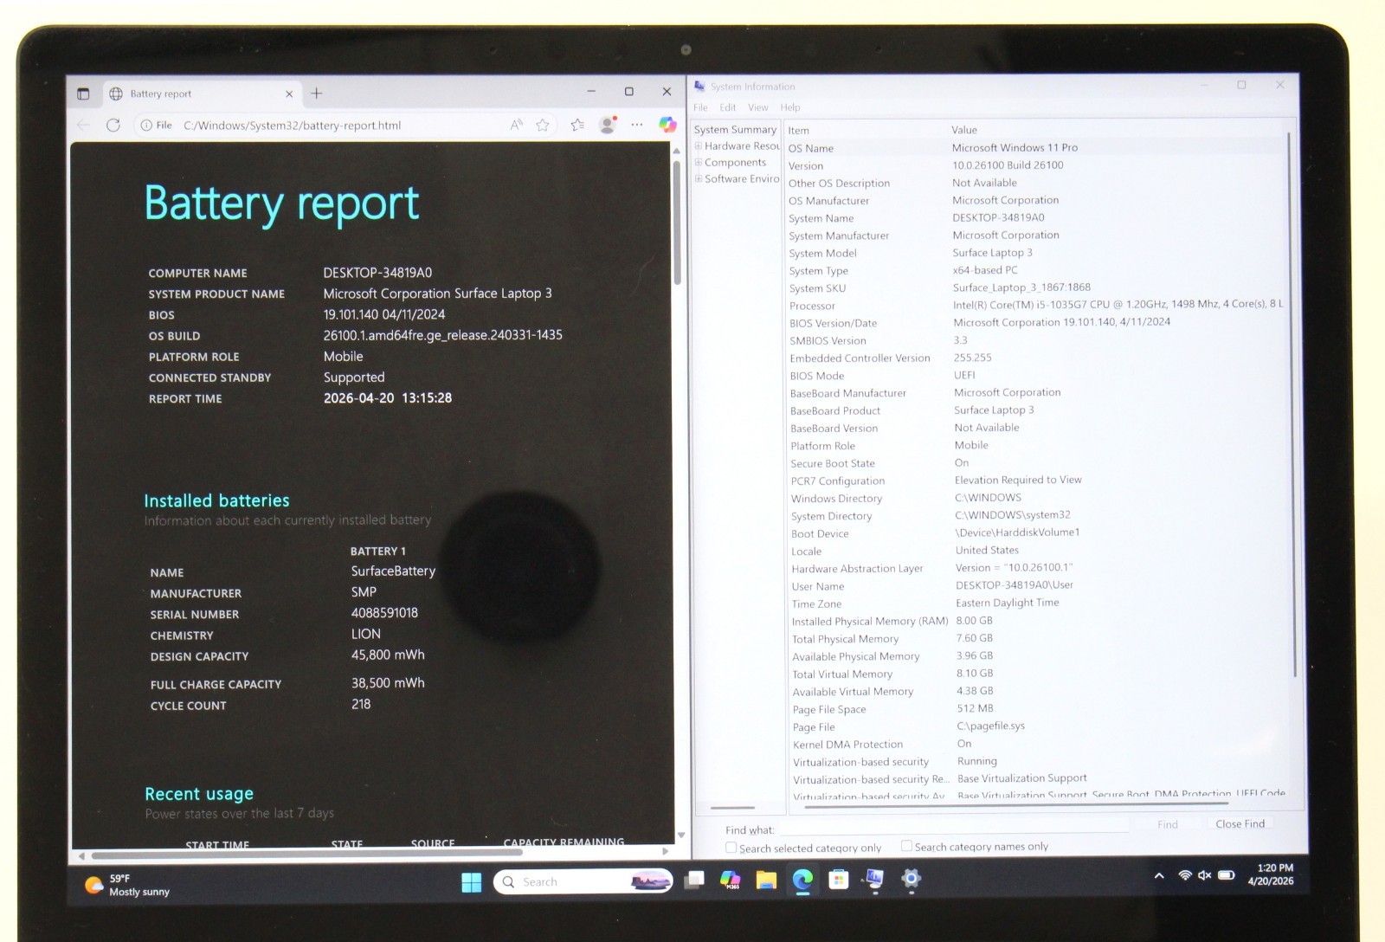Select the Secure Boot State row

(1037, 463)
